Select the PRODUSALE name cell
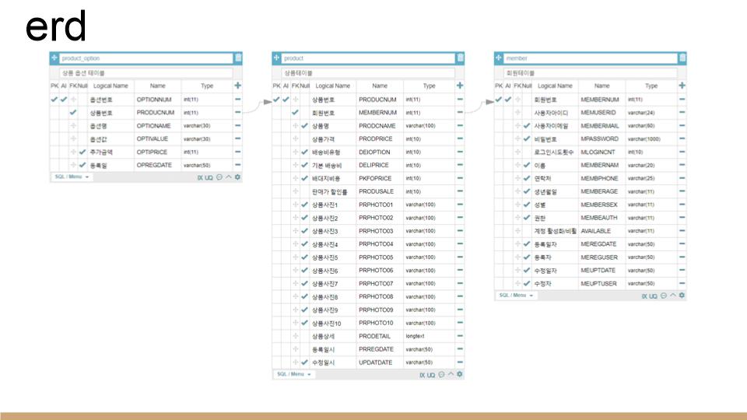This screenshot has height=420, width=747. click(x=379, y=191)
